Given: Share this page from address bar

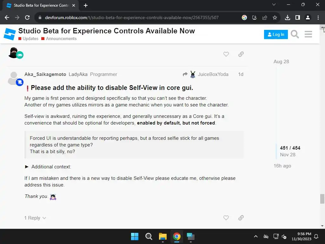Looking at the screenshot, I should (x=265, y=18).
